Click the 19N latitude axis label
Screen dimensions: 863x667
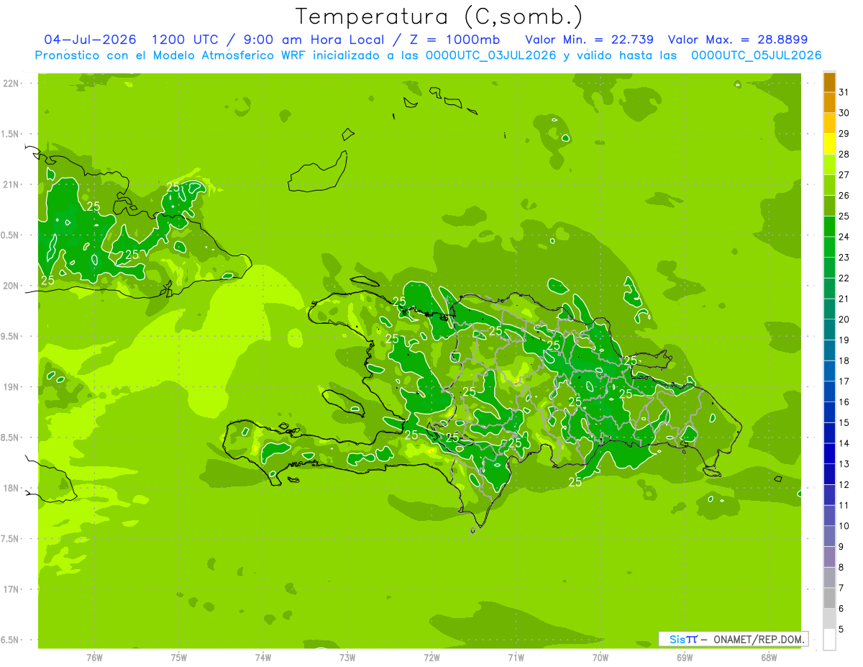[x=11, y=386]
